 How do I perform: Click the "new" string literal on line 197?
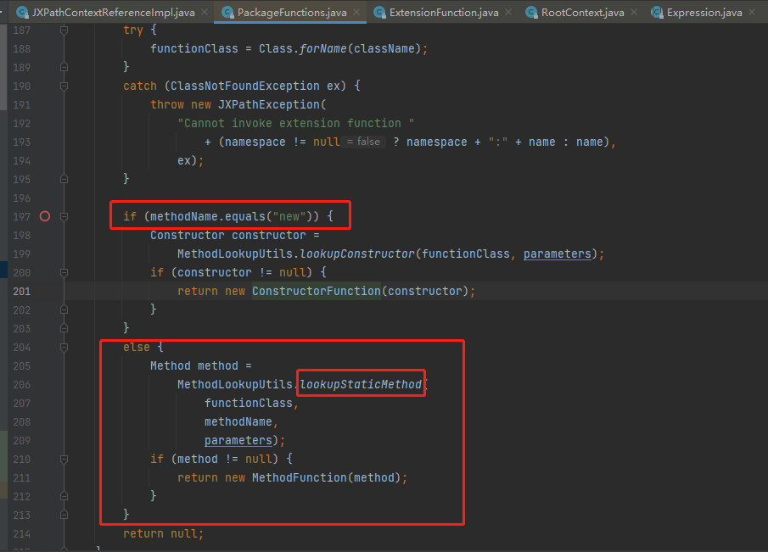289,216
